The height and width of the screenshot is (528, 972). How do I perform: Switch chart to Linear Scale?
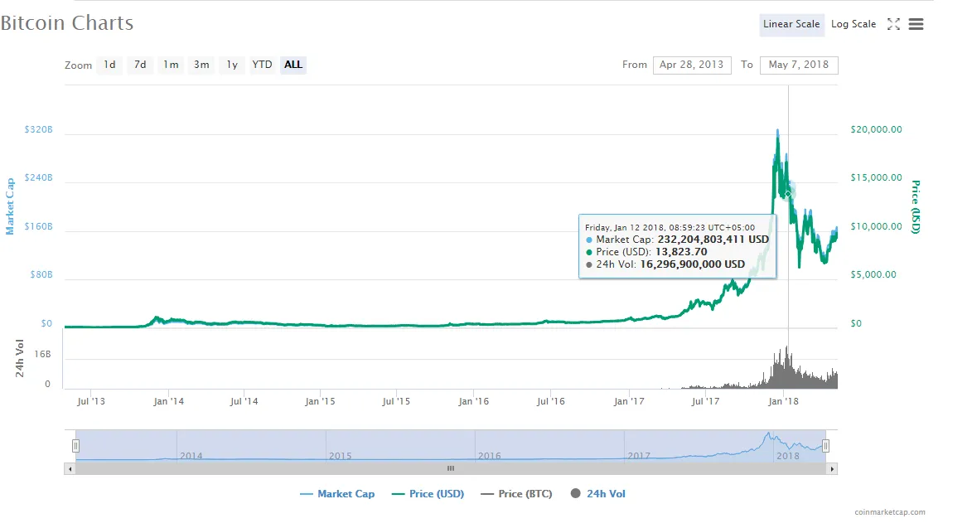coord(791,24)
